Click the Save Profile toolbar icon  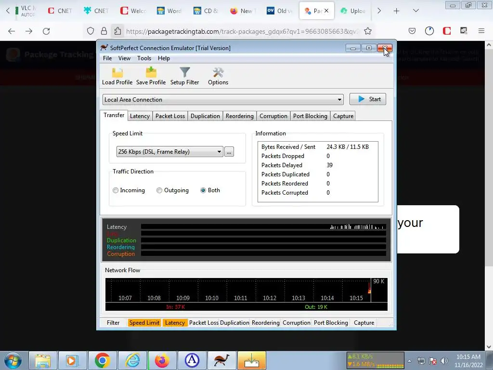point(151,76)
